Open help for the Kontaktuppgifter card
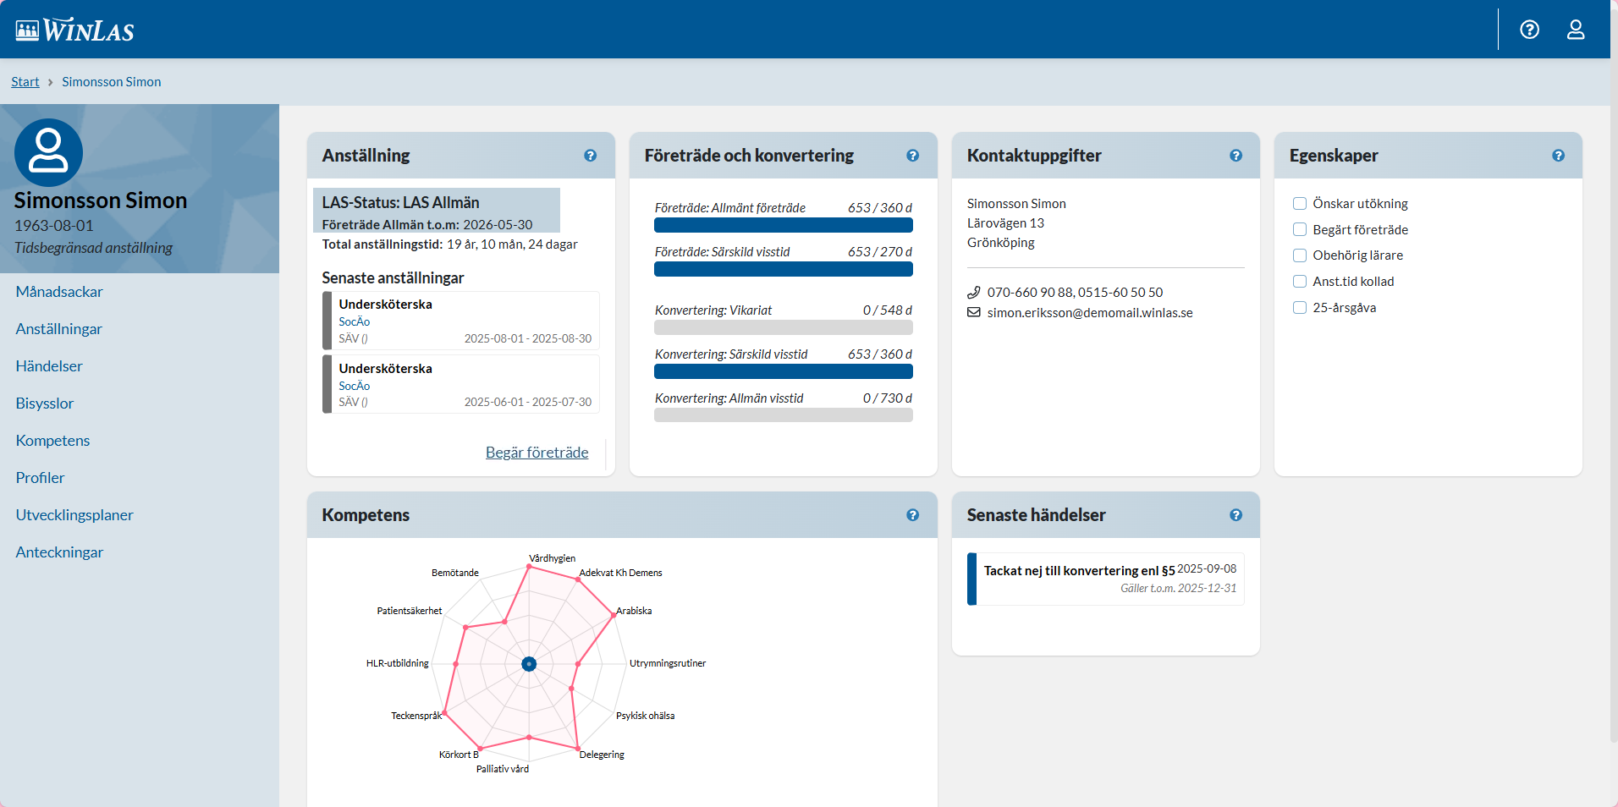1618x807 pixels. tap(1236, 156)
